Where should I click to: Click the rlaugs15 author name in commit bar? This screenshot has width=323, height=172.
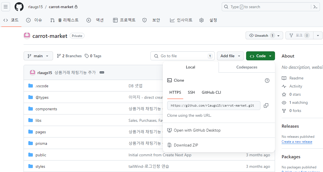[x=45, y=72]
